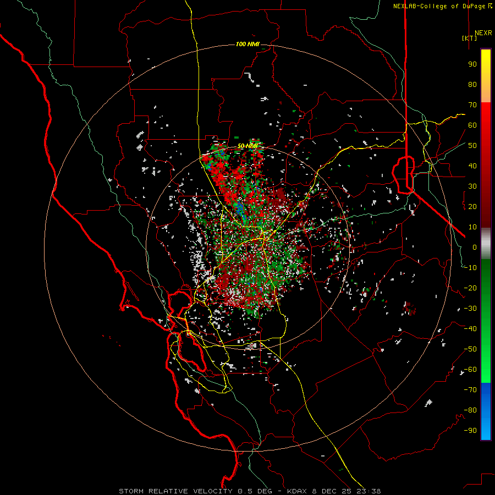Click the [KT] units label
495x495 pixels.
[470, 38]
